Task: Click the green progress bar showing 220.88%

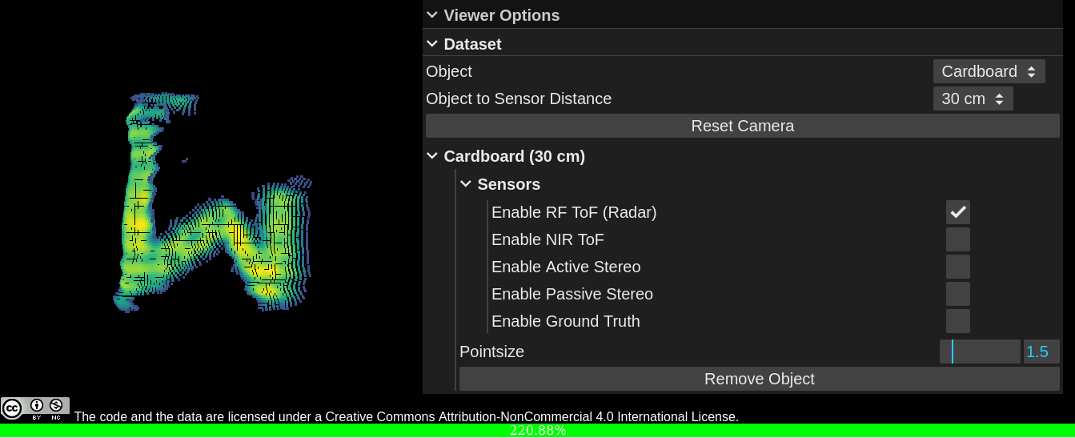Action: (537, 431)
